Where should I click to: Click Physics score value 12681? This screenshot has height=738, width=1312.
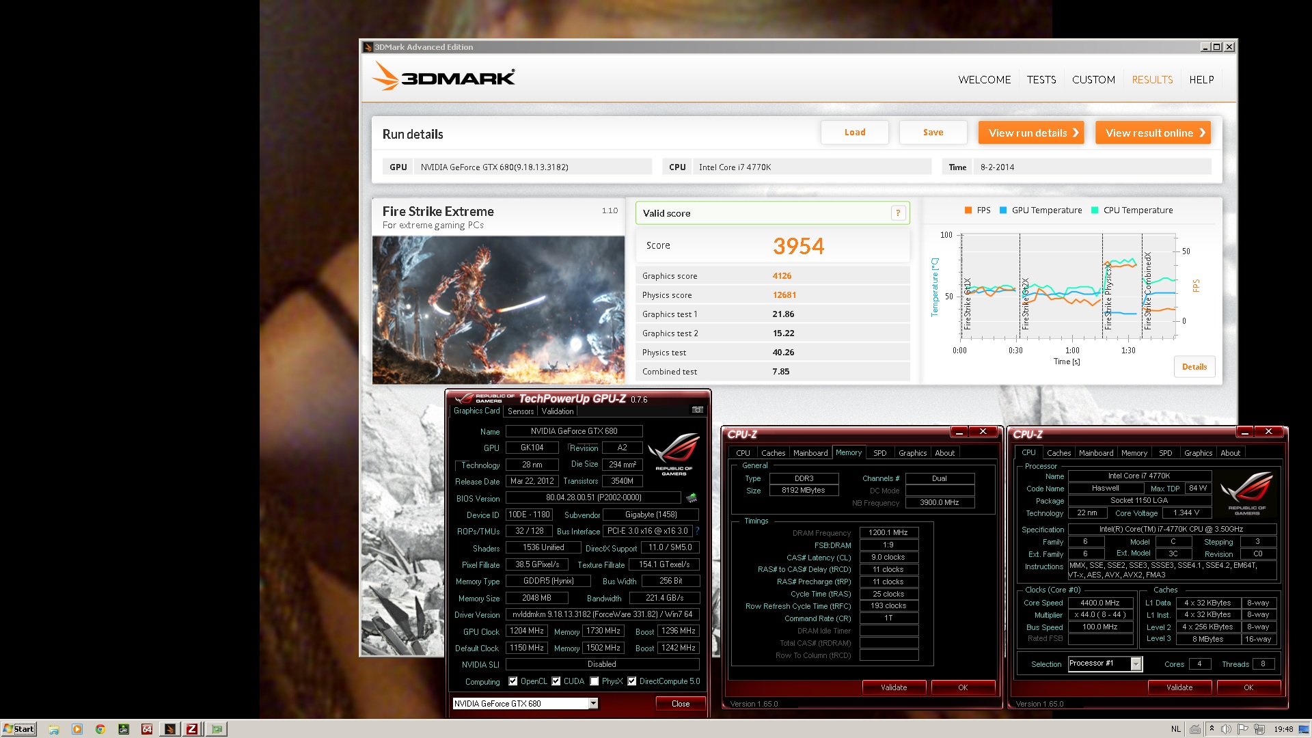pyautogui.click(x=784, y=295)
